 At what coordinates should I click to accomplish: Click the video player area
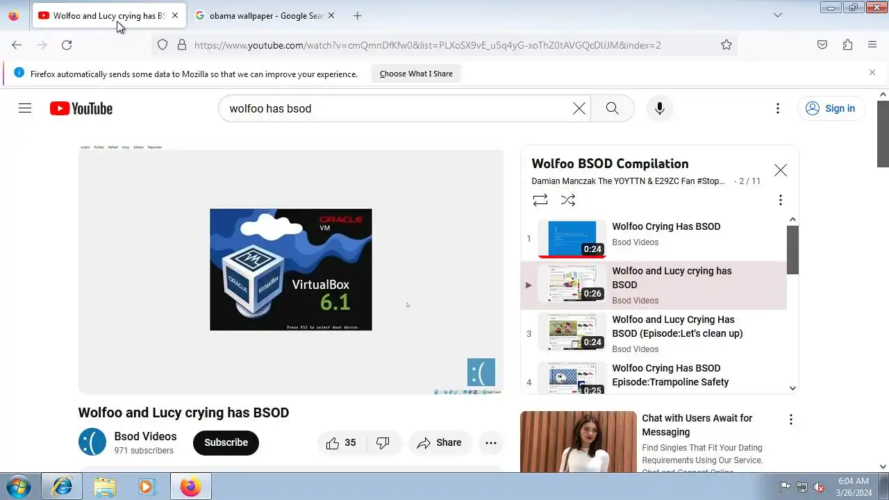click(291, 269)
